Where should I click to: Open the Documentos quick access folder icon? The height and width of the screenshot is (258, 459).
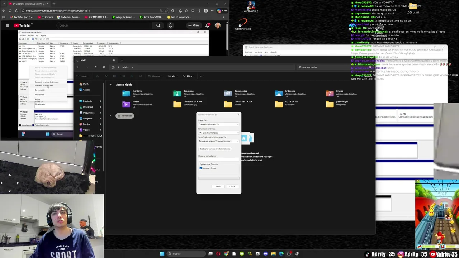[x=228, y=93]
